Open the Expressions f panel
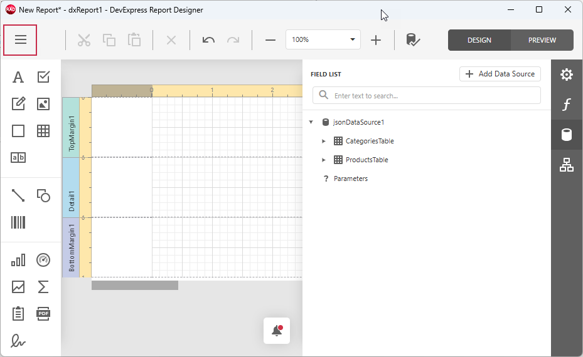Viewport: 583px width, 357px height. pyautogui.click(x=566, y=105)
